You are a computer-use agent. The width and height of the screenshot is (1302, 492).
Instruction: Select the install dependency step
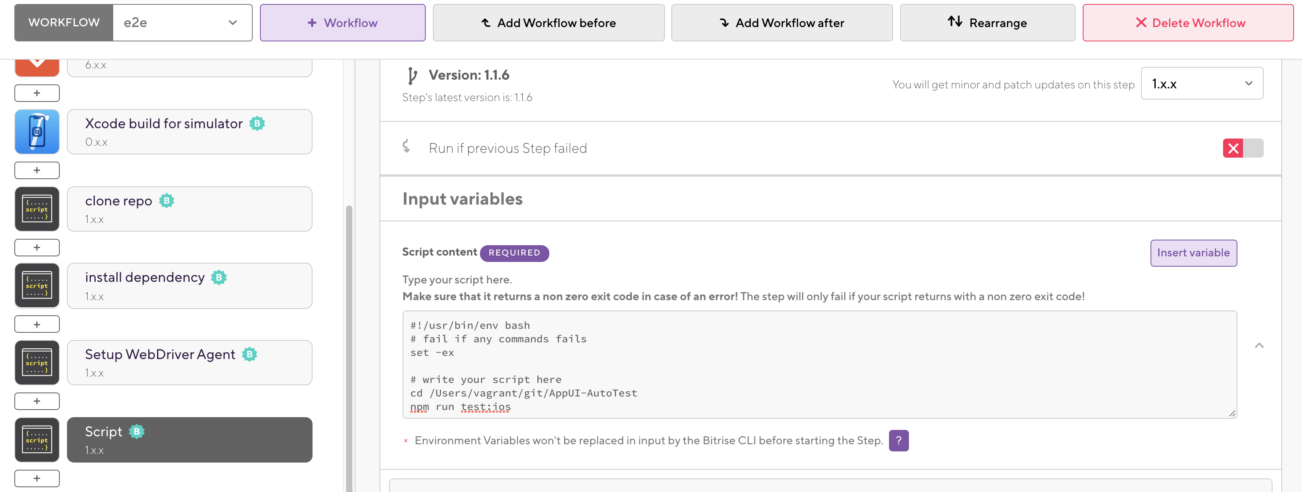pyautogui.click(x=189, y=286)
